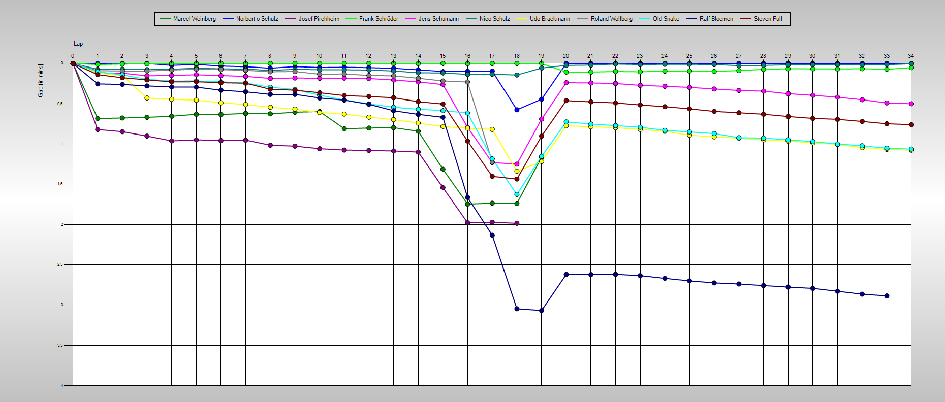Click Ralf Bloemen's data point at lap 17
The height and width of the screenshot is (402, 945).
pos(492,235)
